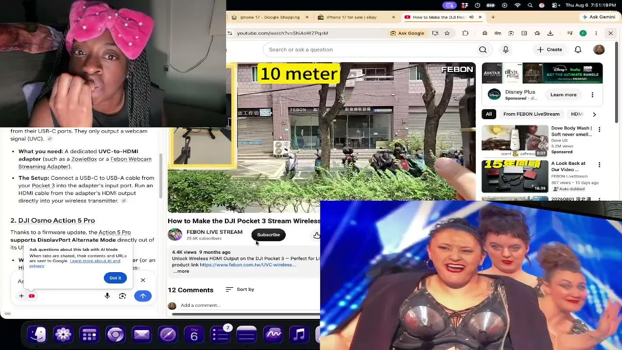Subscribe to FEBON LIVE STREAM

click(268, 235)
